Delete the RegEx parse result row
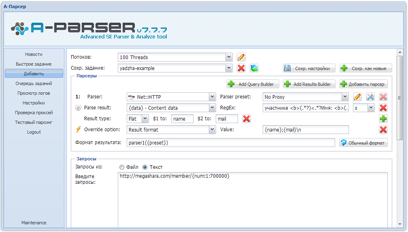The image size is (408, 232). click(x=383, y=108)
